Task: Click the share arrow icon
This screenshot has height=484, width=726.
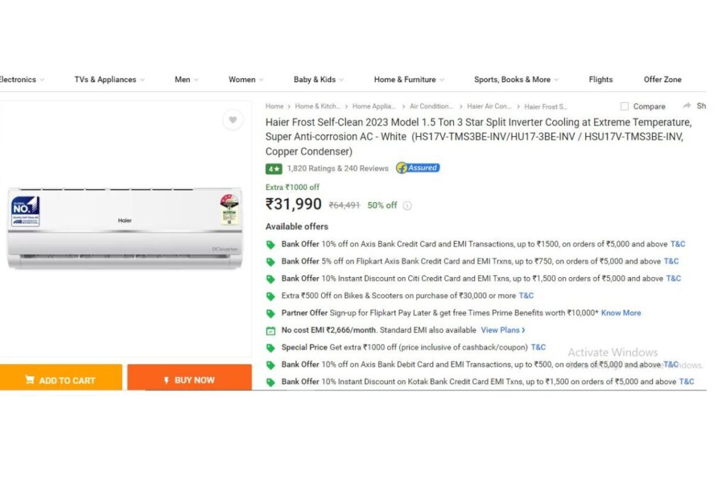Action: (x=686, y=106)
